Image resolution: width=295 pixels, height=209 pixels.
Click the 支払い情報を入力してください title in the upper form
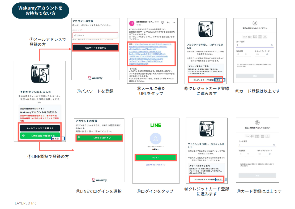pos(255,28)
